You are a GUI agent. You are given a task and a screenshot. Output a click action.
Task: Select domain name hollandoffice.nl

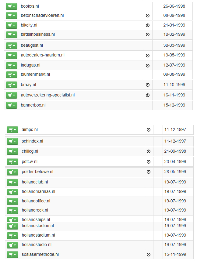coord(36,201)
